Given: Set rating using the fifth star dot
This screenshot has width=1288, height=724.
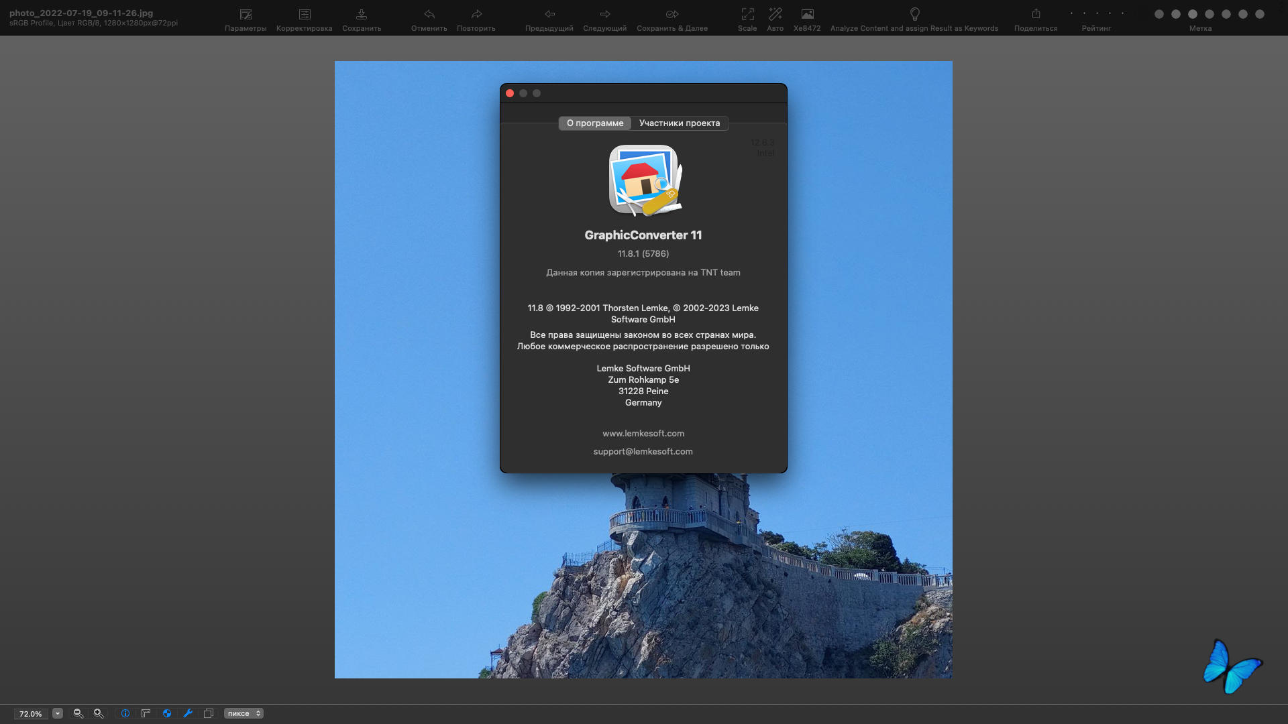Looking at the screenshot, I should 1122,13.
